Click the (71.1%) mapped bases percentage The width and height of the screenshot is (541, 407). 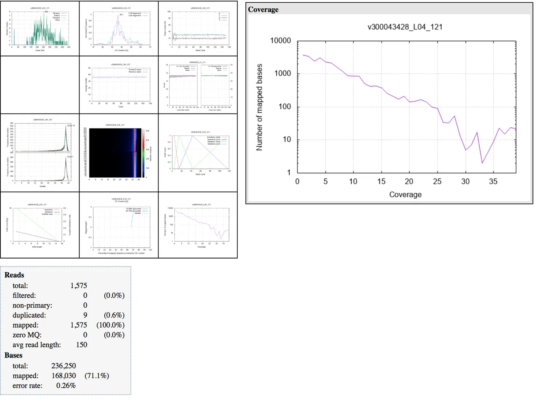[97, 376]
